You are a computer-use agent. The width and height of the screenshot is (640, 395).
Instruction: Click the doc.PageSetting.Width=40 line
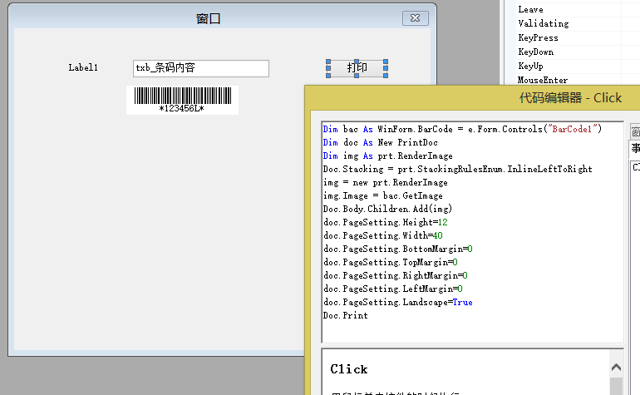[383, 235]
